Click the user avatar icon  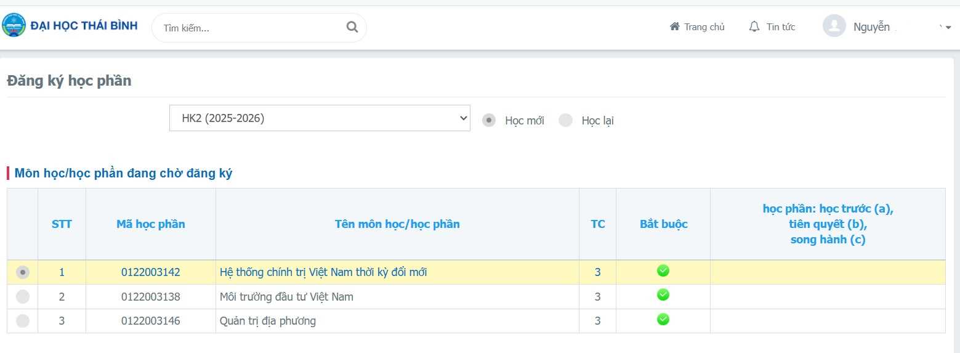click(x=834, y=26)
